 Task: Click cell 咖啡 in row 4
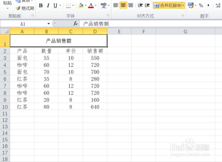pyautogui.click(x=22, y=65)
